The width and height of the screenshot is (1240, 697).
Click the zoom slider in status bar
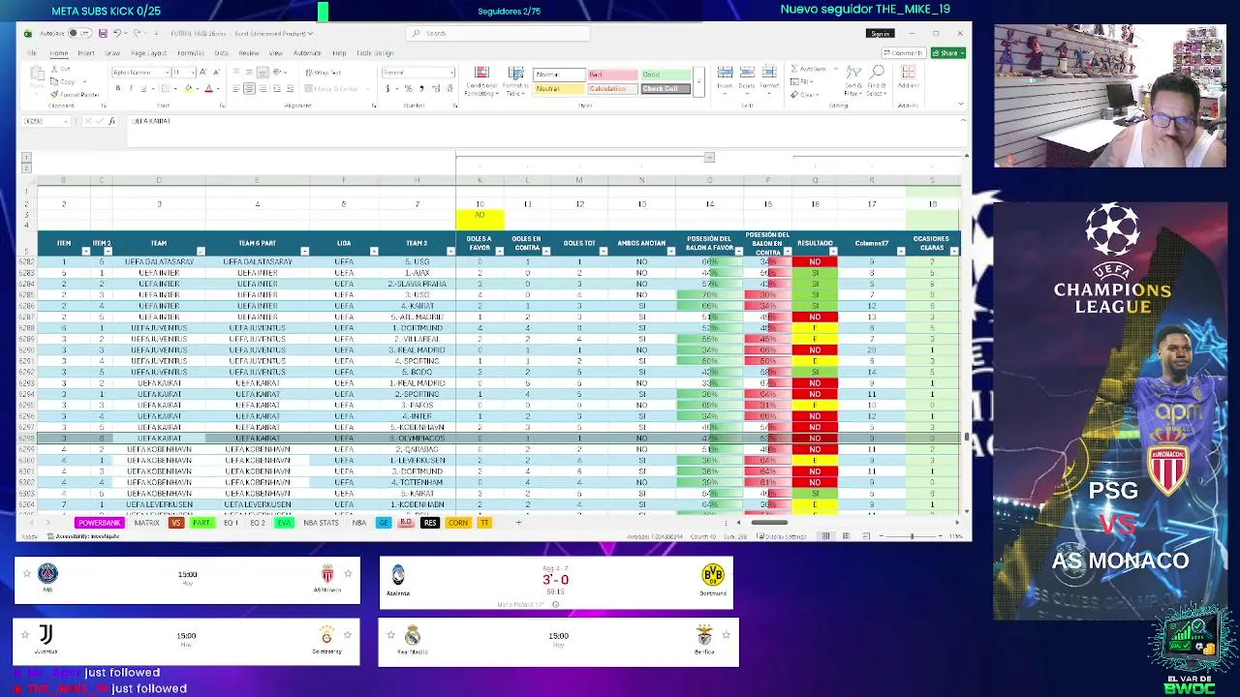click(911, 536)
